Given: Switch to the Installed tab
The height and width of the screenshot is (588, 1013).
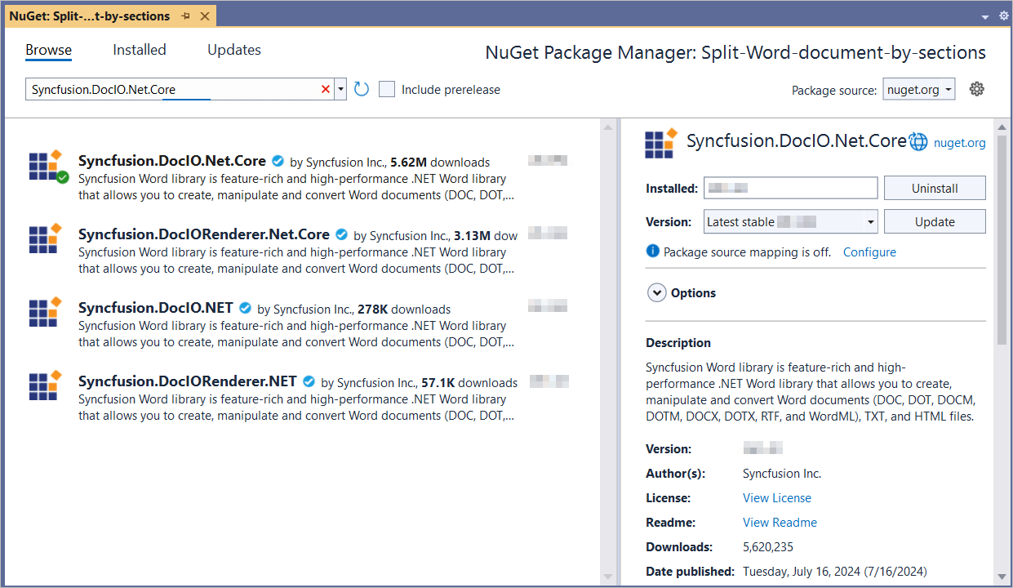Looking at the screenshot, I should 139,50.
